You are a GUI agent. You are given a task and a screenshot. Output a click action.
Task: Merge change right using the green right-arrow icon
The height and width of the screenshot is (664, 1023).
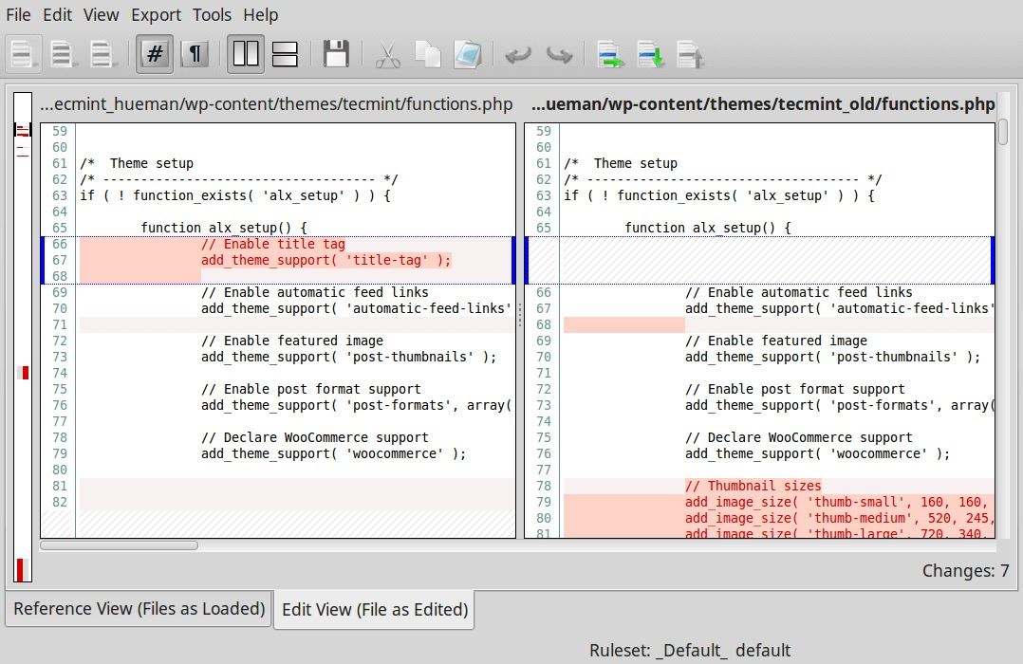610,54
